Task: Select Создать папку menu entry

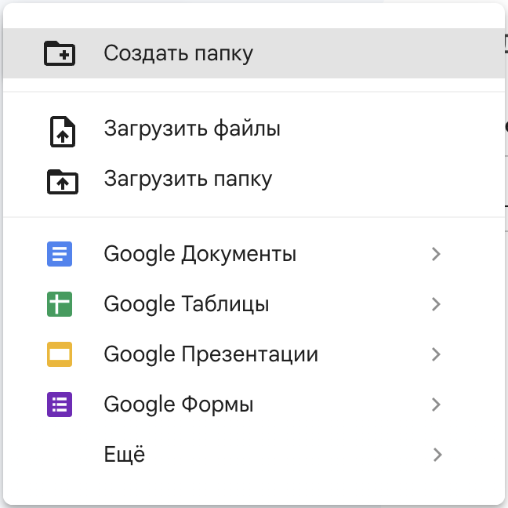Action: click(254, 53)
